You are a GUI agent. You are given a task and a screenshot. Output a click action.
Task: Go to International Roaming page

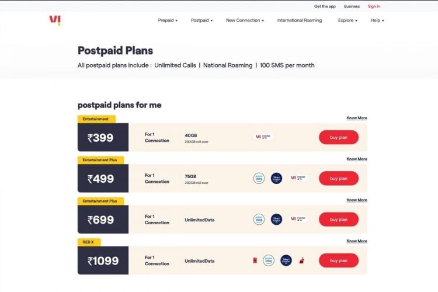pyautogui.click(x=300, y=20)
